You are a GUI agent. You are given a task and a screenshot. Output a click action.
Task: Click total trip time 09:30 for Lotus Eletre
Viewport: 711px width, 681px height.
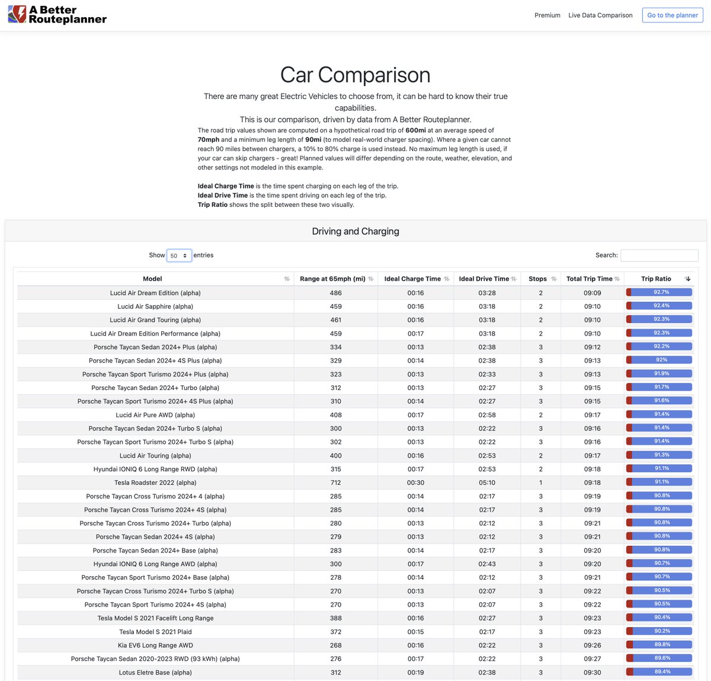pyautogui.click(x=592, y=673)
